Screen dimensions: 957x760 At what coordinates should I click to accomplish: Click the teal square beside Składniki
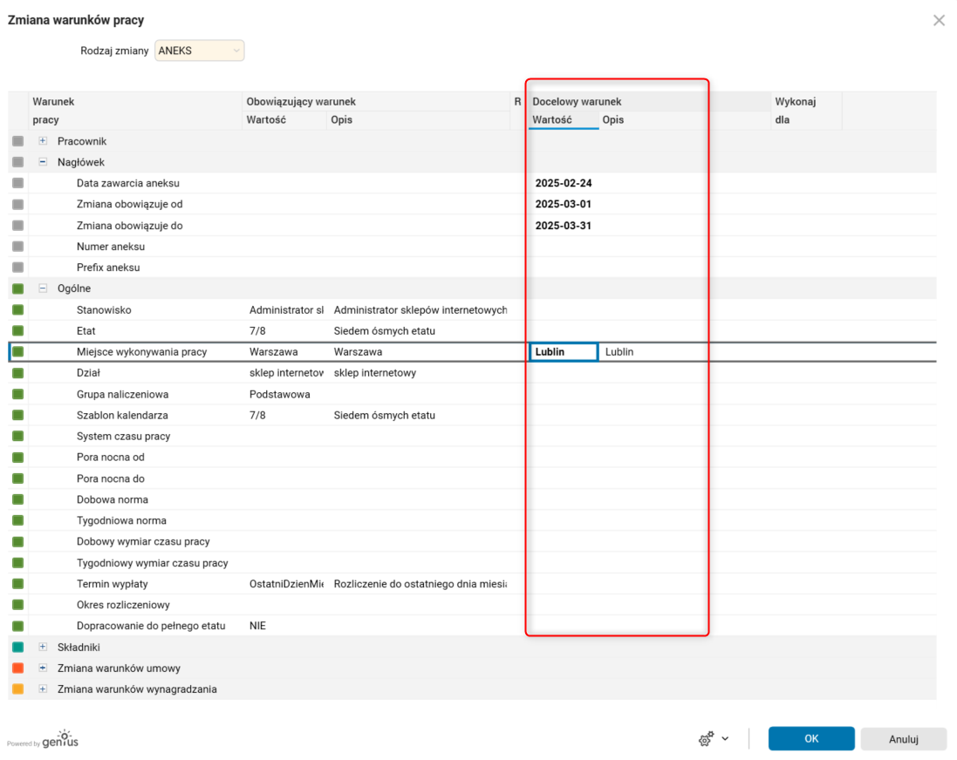(x=18, y=648)
